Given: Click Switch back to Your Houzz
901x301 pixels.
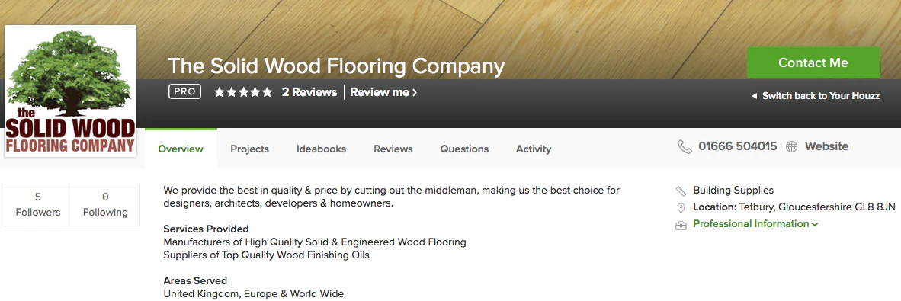Looking at the screenshot, I should click(x=820, y=96).
